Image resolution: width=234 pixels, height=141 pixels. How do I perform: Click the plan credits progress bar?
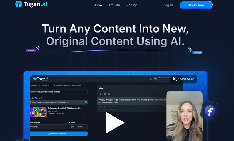165,78
